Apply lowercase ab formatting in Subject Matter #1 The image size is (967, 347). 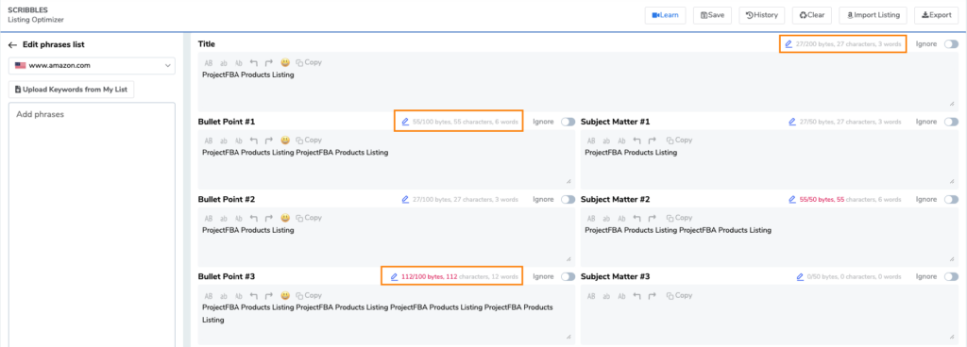click(x=606, y=140)
